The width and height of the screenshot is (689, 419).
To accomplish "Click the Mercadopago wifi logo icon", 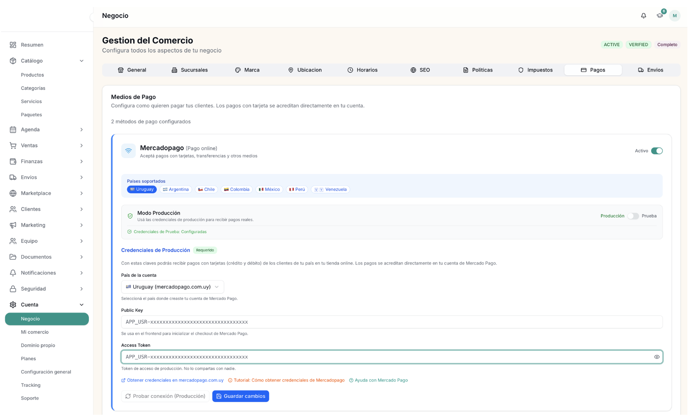I will [128, 151].
